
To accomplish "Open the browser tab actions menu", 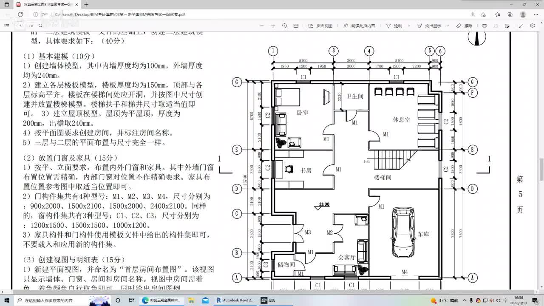I will 7,4.
